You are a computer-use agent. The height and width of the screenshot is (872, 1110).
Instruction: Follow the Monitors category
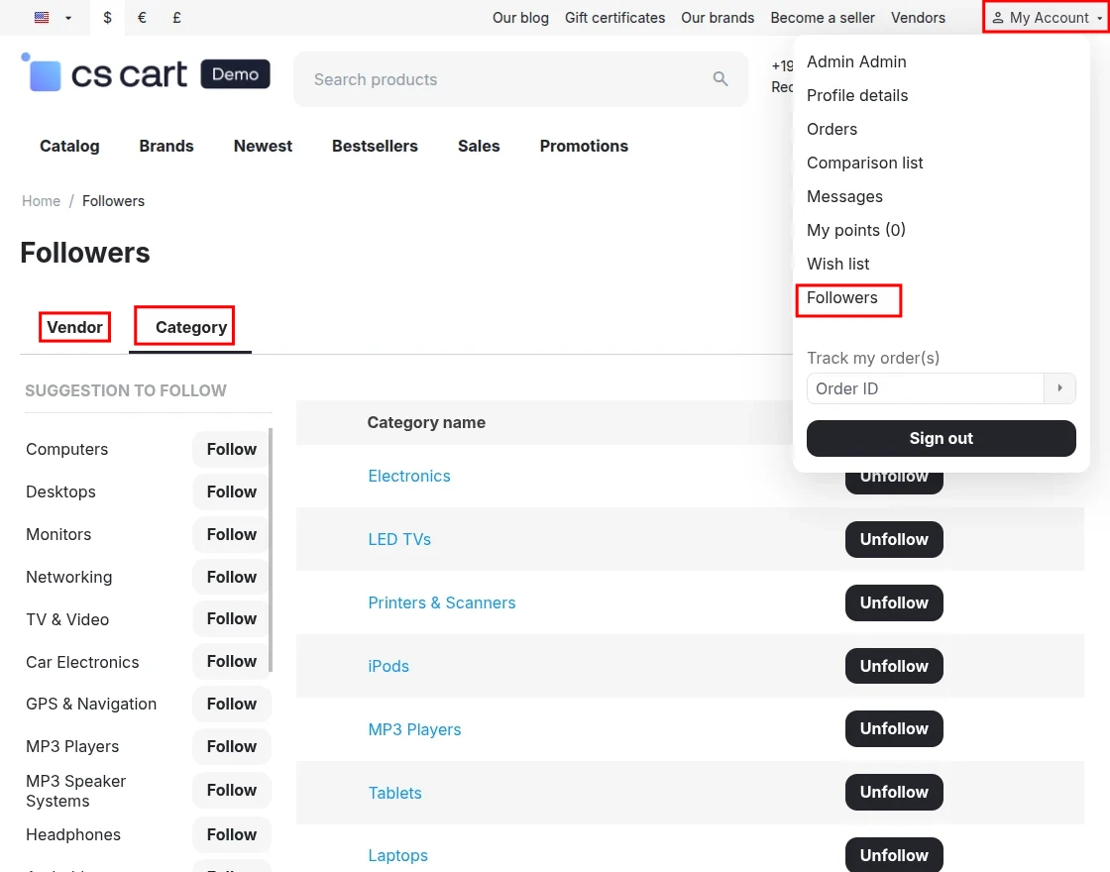(x=232, y=534)
